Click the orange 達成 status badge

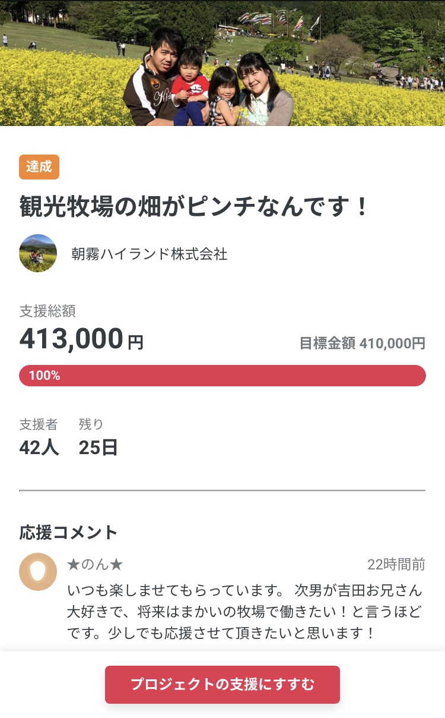click(x=39, y=167)
